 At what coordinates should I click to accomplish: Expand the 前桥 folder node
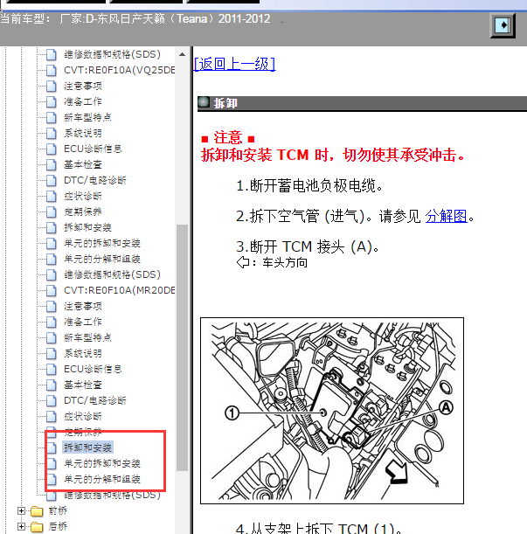[x=21, y=511]
